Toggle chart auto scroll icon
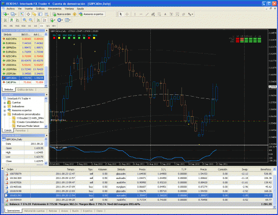Viewport: 278px width, 215px height. [38, 20]
